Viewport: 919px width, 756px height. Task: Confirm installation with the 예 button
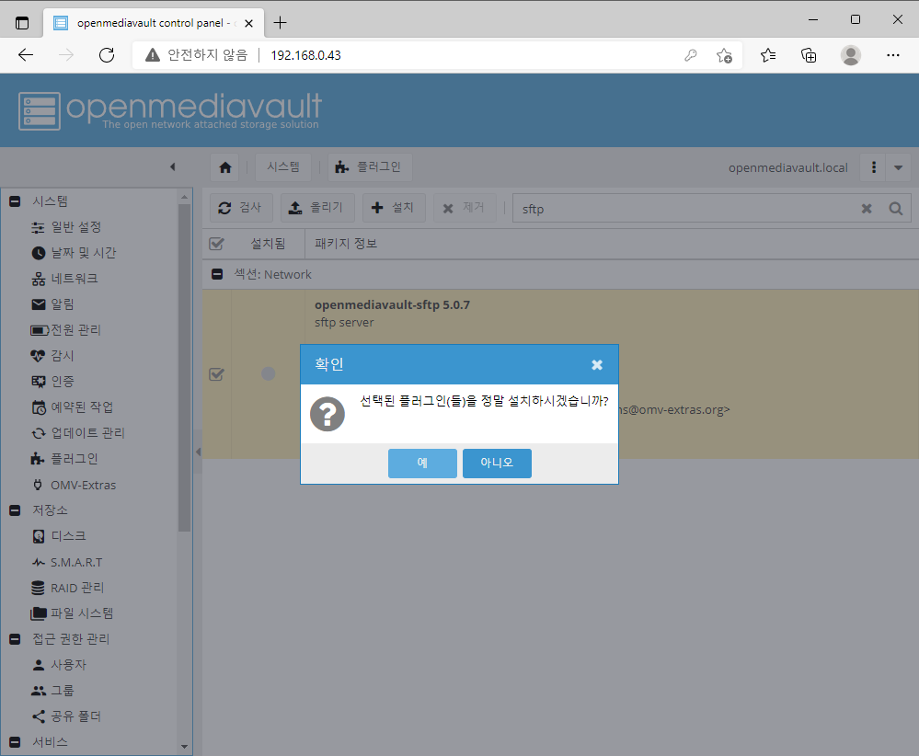coord(422,463)
